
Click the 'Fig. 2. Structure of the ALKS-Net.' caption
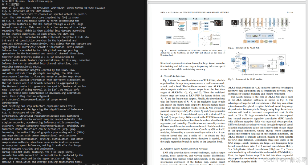click(x=244, y=48)
